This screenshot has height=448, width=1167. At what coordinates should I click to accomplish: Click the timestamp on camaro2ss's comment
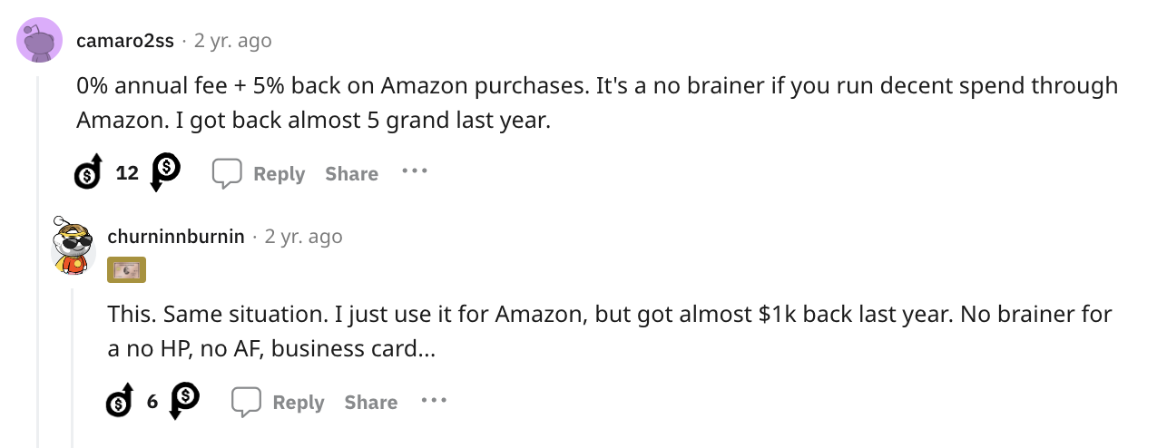tap(232, 41)
